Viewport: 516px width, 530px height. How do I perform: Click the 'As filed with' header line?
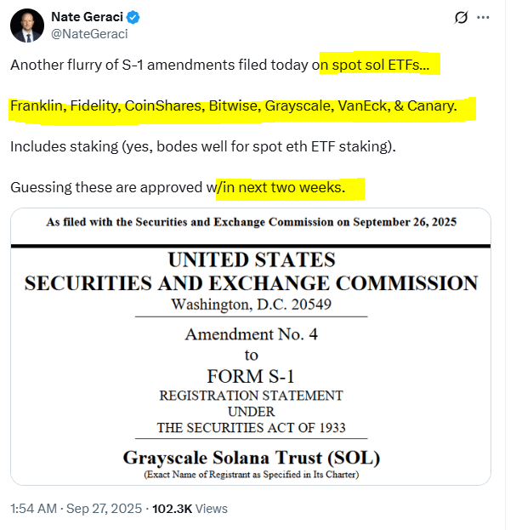click(x=252, y=223)
